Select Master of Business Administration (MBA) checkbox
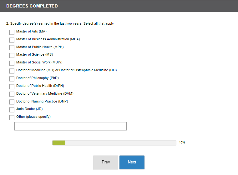The image size is (238, 175). [12, 40]
